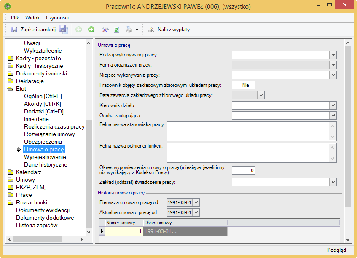
Task: Select Dodatki [Ctrl+D] in tree
Action: coord(44,112)
